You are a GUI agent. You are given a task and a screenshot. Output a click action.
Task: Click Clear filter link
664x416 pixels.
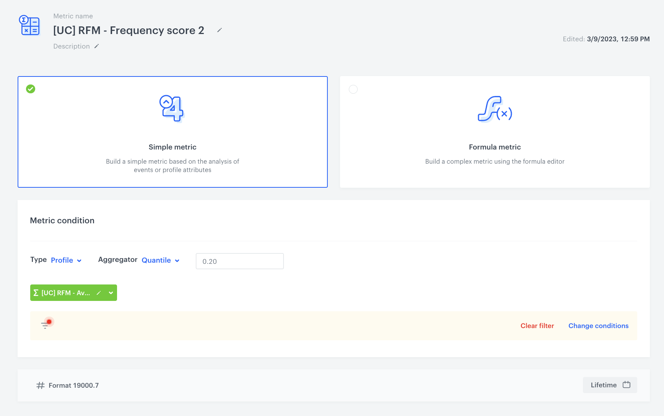(x=537, y=326)
